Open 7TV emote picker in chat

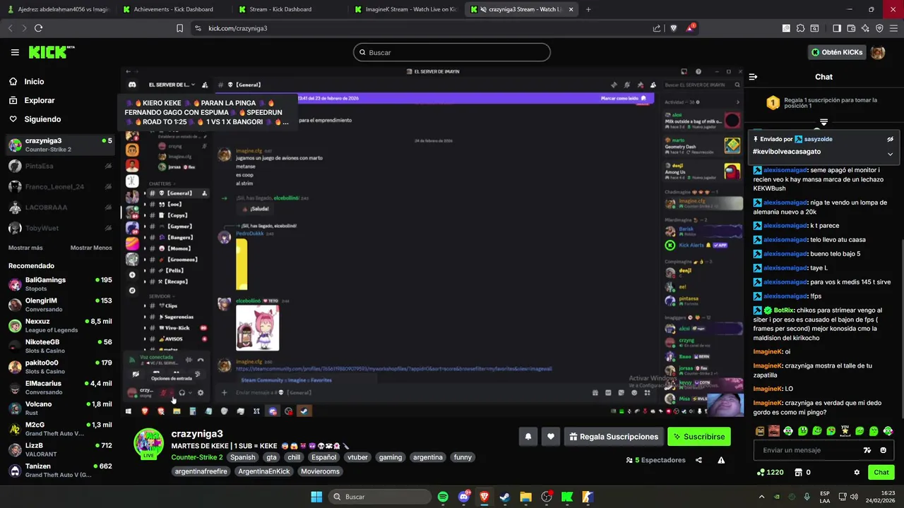coord(867,450)
